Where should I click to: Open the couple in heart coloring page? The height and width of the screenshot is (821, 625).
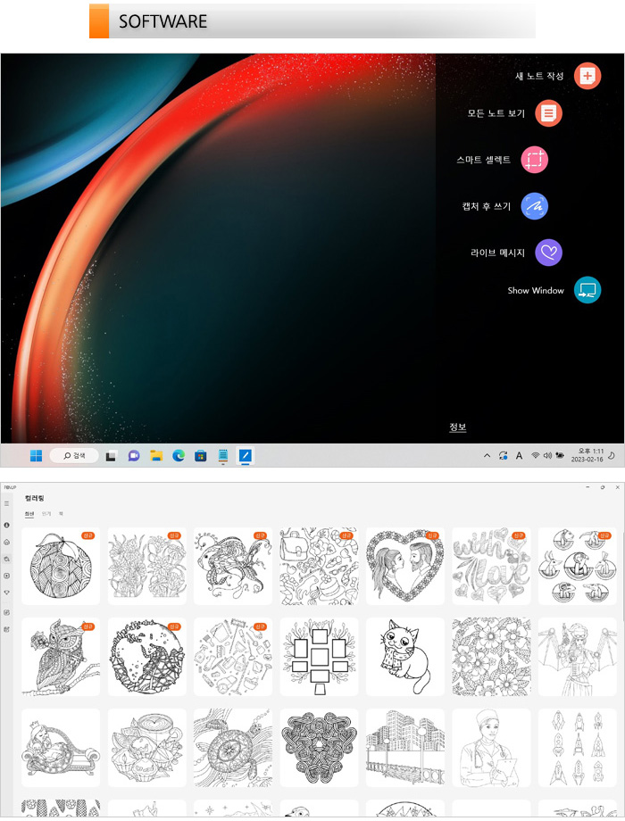[x=404, y=566]
